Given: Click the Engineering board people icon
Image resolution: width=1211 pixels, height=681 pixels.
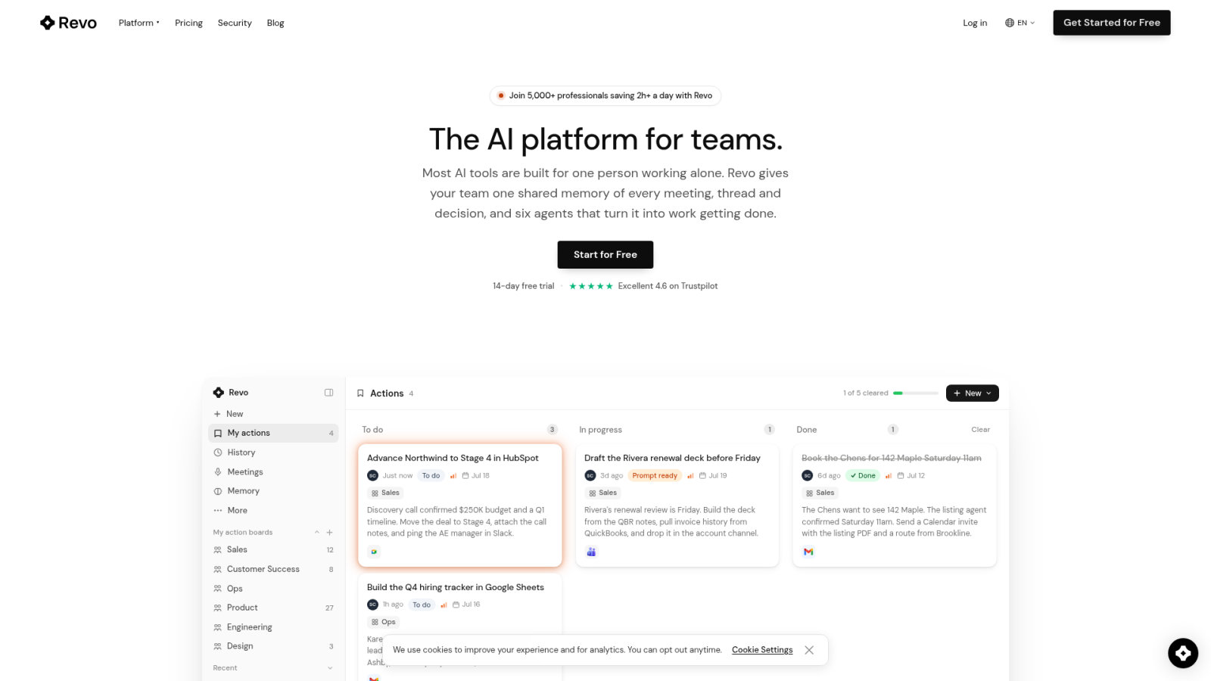Looking at the screenshot, I should point(218,627).
